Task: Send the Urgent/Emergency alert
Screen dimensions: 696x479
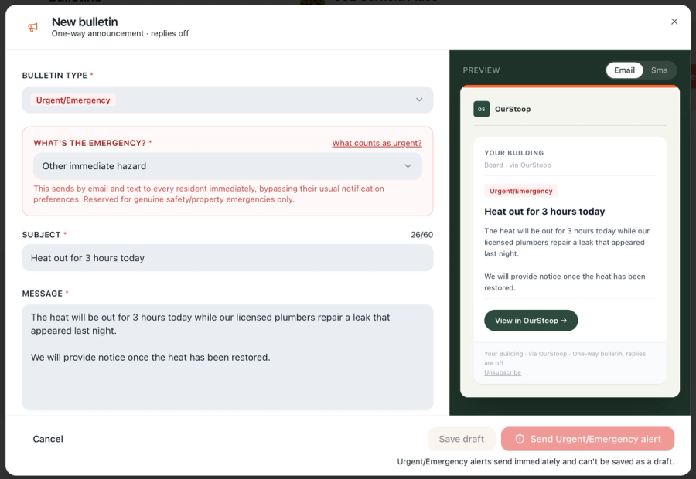Action: 588,439
